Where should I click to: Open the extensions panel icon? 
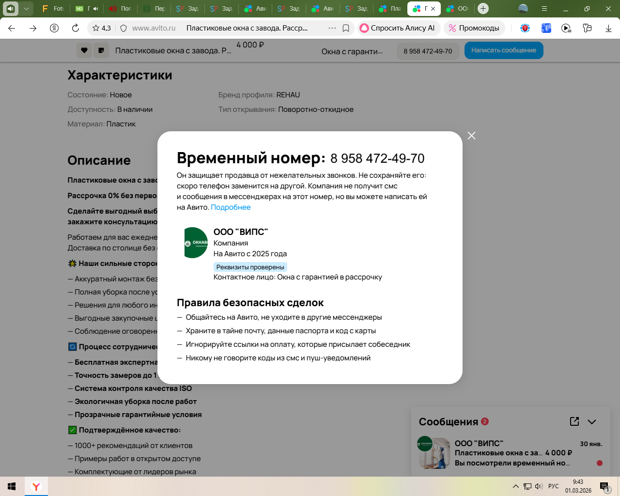(587, 28)
